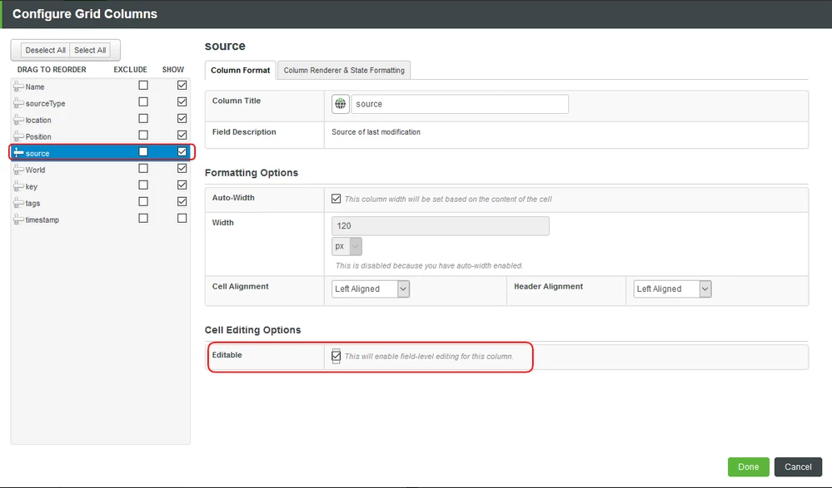Click the drag handle icon for Name
Viewport: 832px width, 488px height.
(17, 86)
